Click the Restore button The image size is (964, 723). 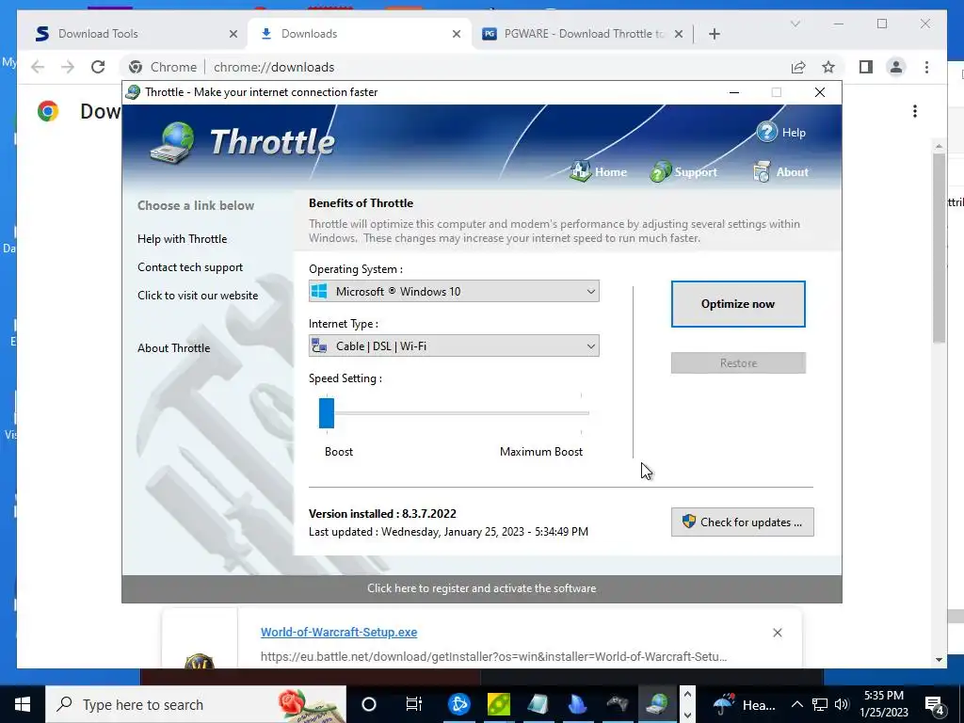point(738,362)
